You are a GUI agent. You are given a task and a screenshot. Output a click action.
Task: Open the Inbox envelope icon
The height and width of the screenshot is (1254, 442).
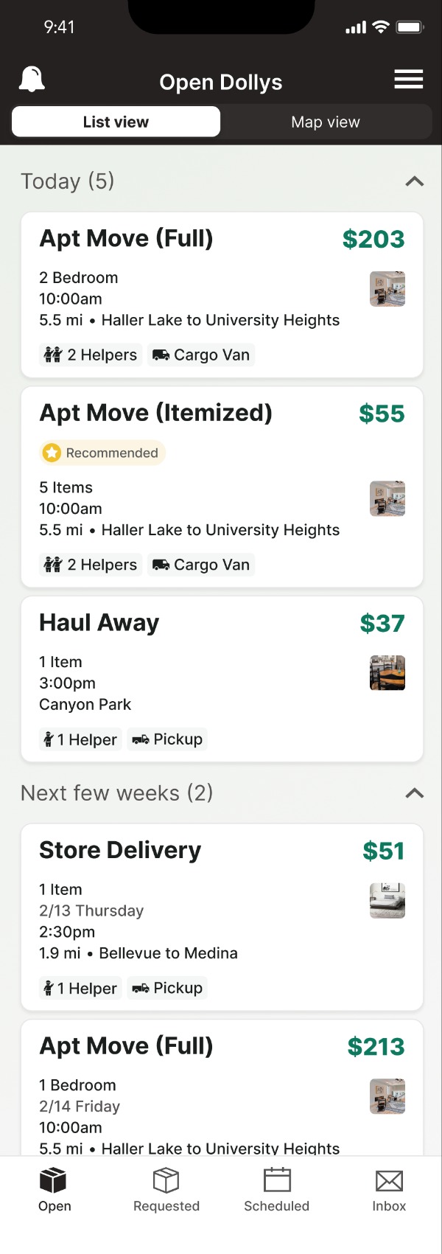(389, 1180)
